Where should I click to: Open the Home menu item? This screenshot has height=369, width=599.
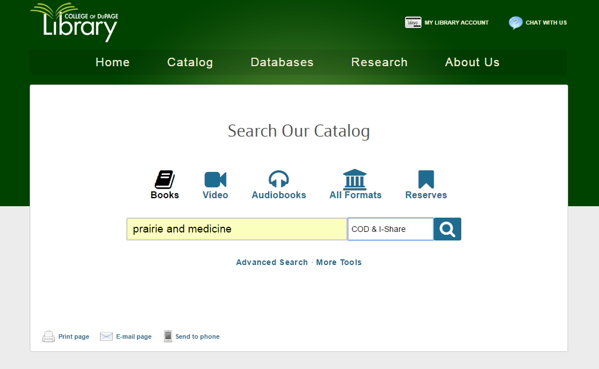[113, 62]
